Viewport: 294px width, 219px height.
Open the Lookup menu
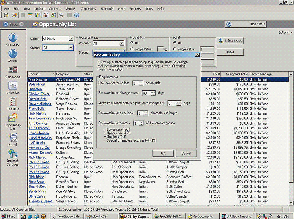coord(39,8)
